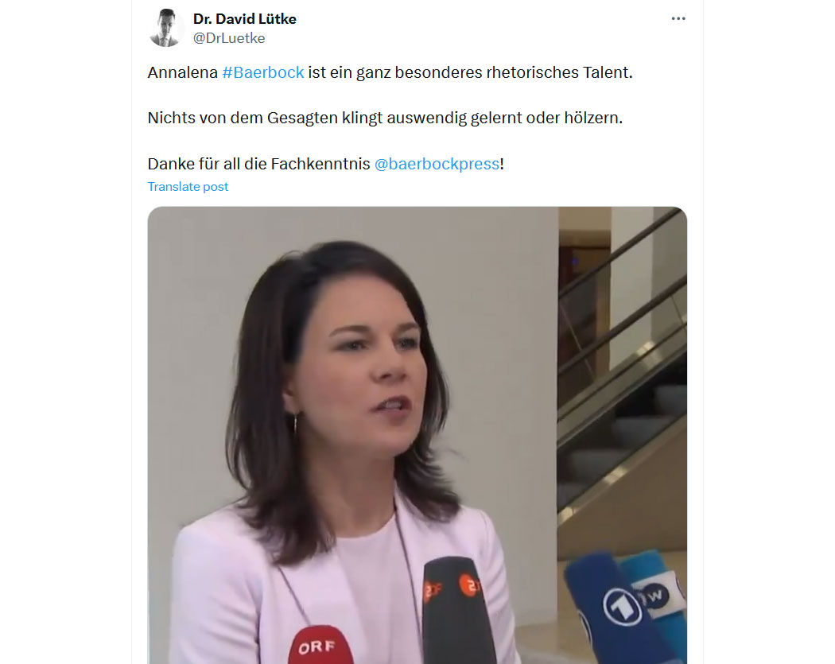Click Dr. David Lütke's profile avatar
Viewport: 835px width, 664px height.
(165, 28)
